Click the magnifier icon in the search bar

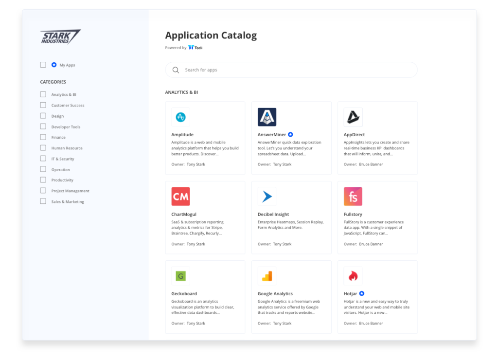click(176, 70)
